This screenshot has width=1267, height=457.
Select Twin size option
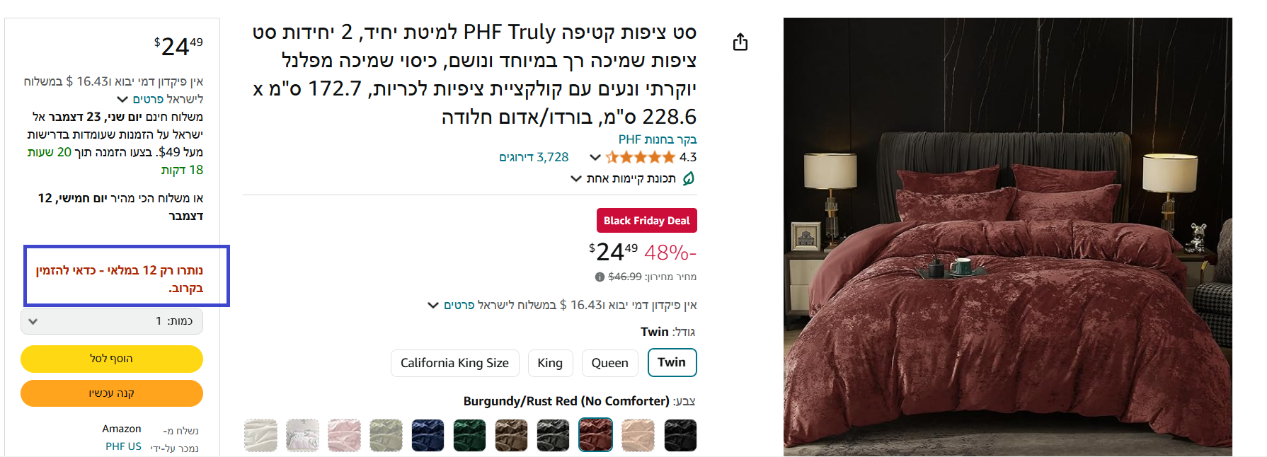tap(672, 363)
